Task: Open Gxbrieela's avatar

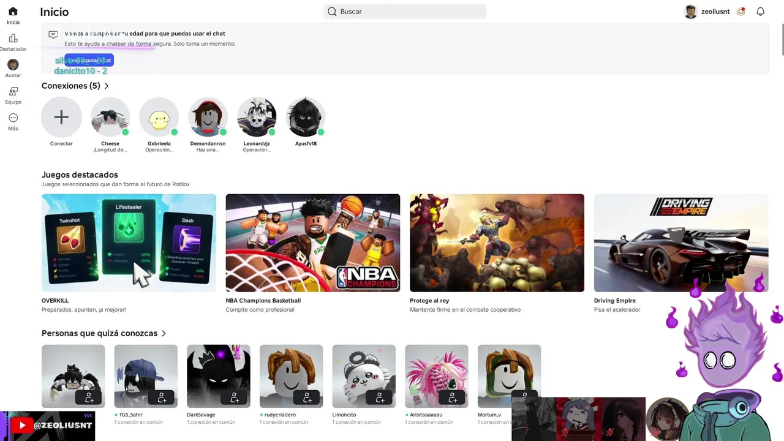Action: 159,117
